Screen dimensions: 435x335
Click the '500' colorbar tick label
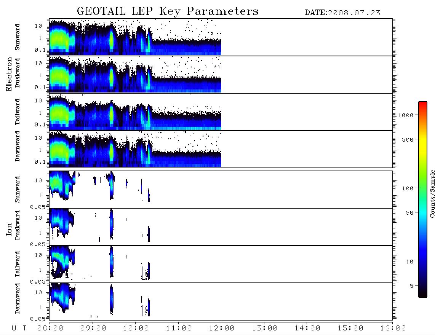(408, 139)
